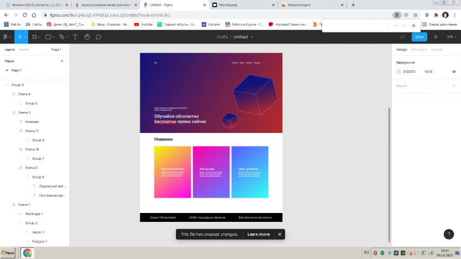This screenshot has width=461, height=259.
Task: Click RU language indicator in tray
Action: click(366, 253)
